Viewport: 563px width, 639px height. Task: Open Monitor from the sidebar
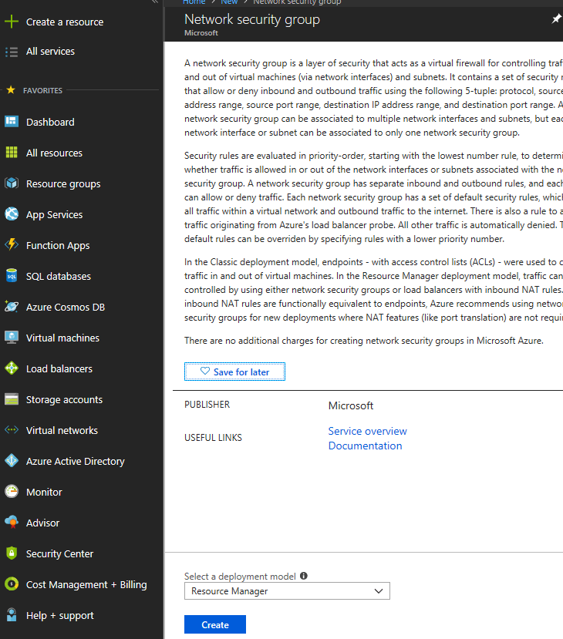[x=44, y=493]
